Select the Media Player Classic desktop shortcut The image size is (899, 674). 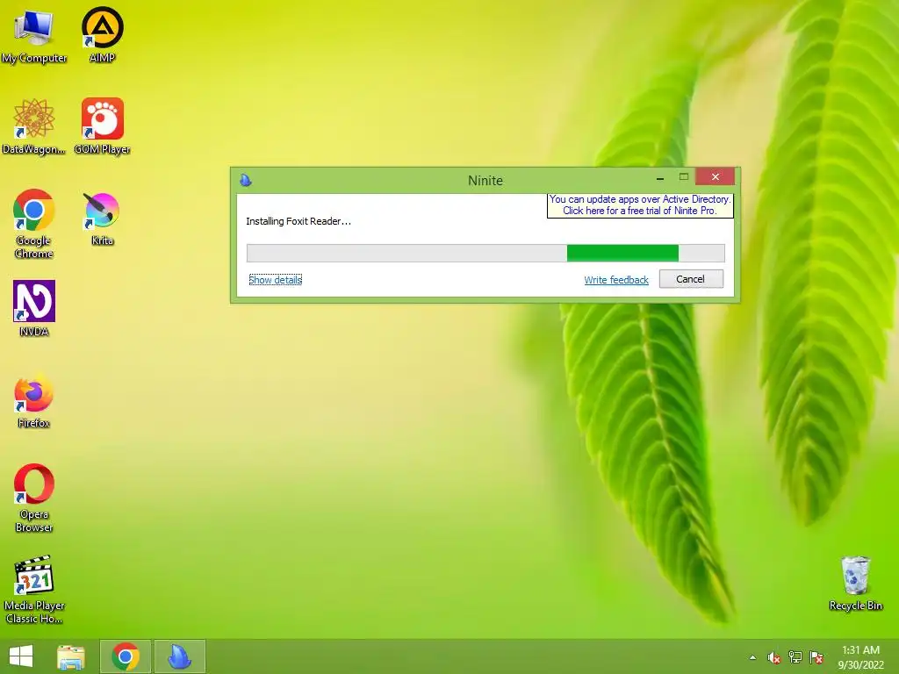pyautogui.click(x=34, y=589)
